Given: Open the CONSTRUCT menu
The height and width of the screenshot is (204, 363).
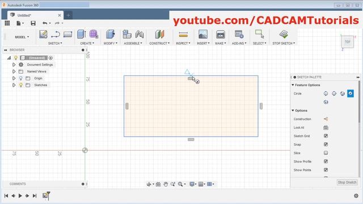Looking at the screenshot, I should point(159,43).
